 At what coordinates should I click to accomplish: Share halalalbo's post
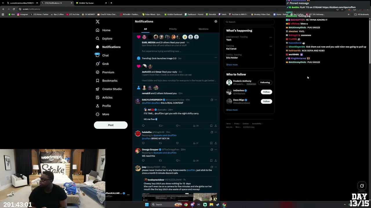tap(216, 143)
